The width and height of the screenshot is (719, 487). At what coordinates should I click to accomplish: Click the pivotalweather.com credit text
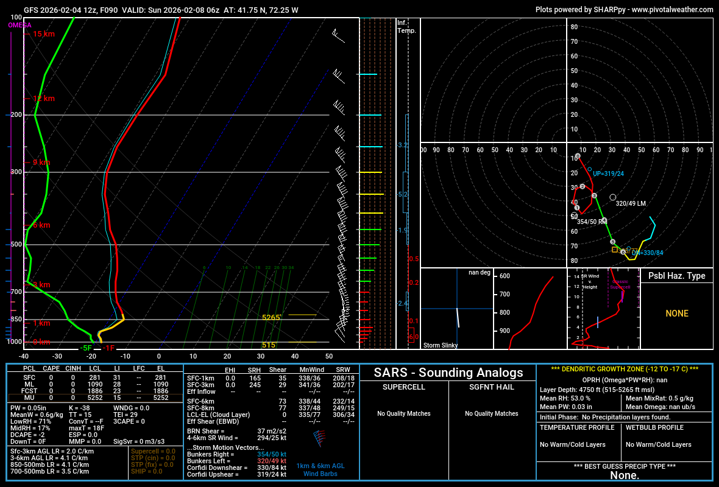[x=624, y=10]
